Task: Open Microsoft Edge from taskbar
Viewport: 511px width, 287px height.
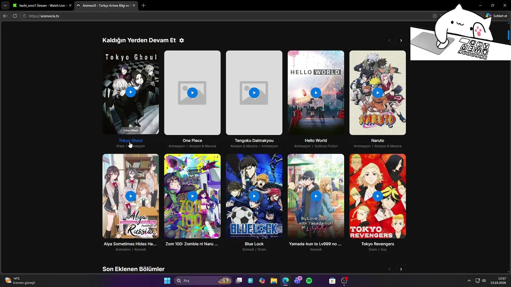Action: [x=285, y=281]
